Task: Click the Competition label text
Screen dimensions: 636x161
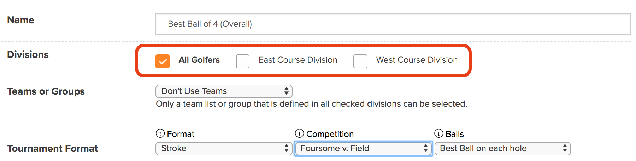Action: point(330,134)
